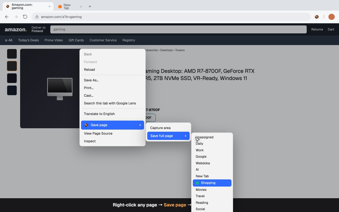Select the first product thumbnail
This screenshot has width=339, height=212.
coord(12,54)
